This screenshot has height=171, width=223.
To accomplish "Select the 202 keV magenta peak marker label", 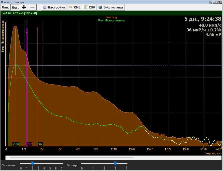I will (x=30, y=144).
